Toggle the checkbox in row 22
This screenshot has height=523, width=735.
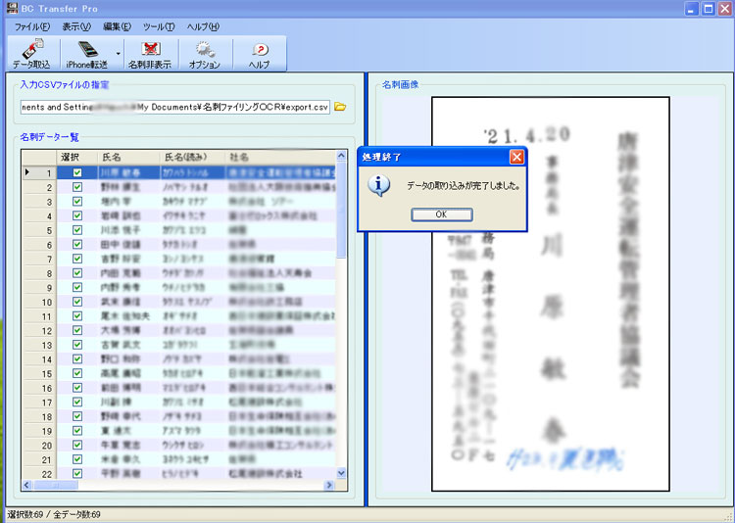tap(77, 473)
